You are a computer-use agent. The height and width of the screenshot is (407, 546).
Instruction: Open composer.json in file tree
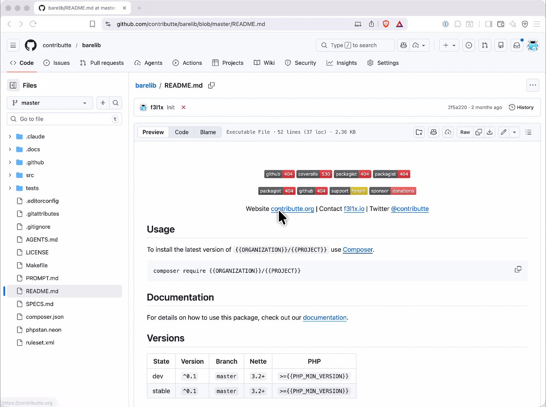point(44,317)
